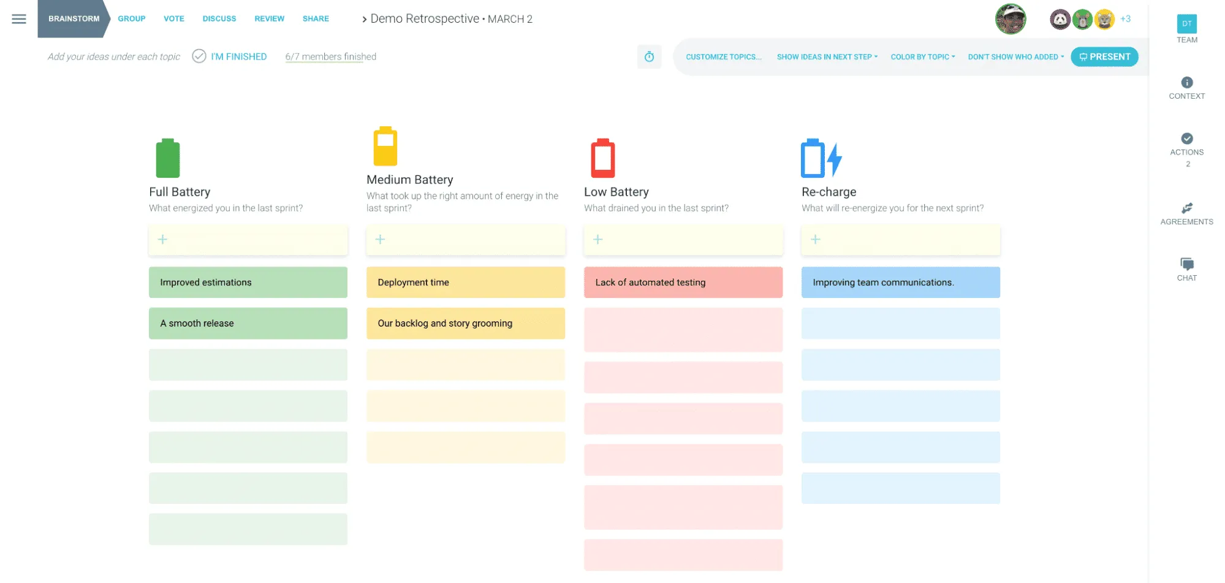
Task: Expand Don't Show Who Added dropdown
Action: [1015, 57]
